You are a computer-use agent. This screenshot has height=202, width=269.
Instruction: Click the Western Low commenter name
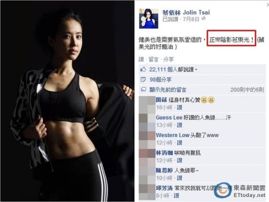173,135
